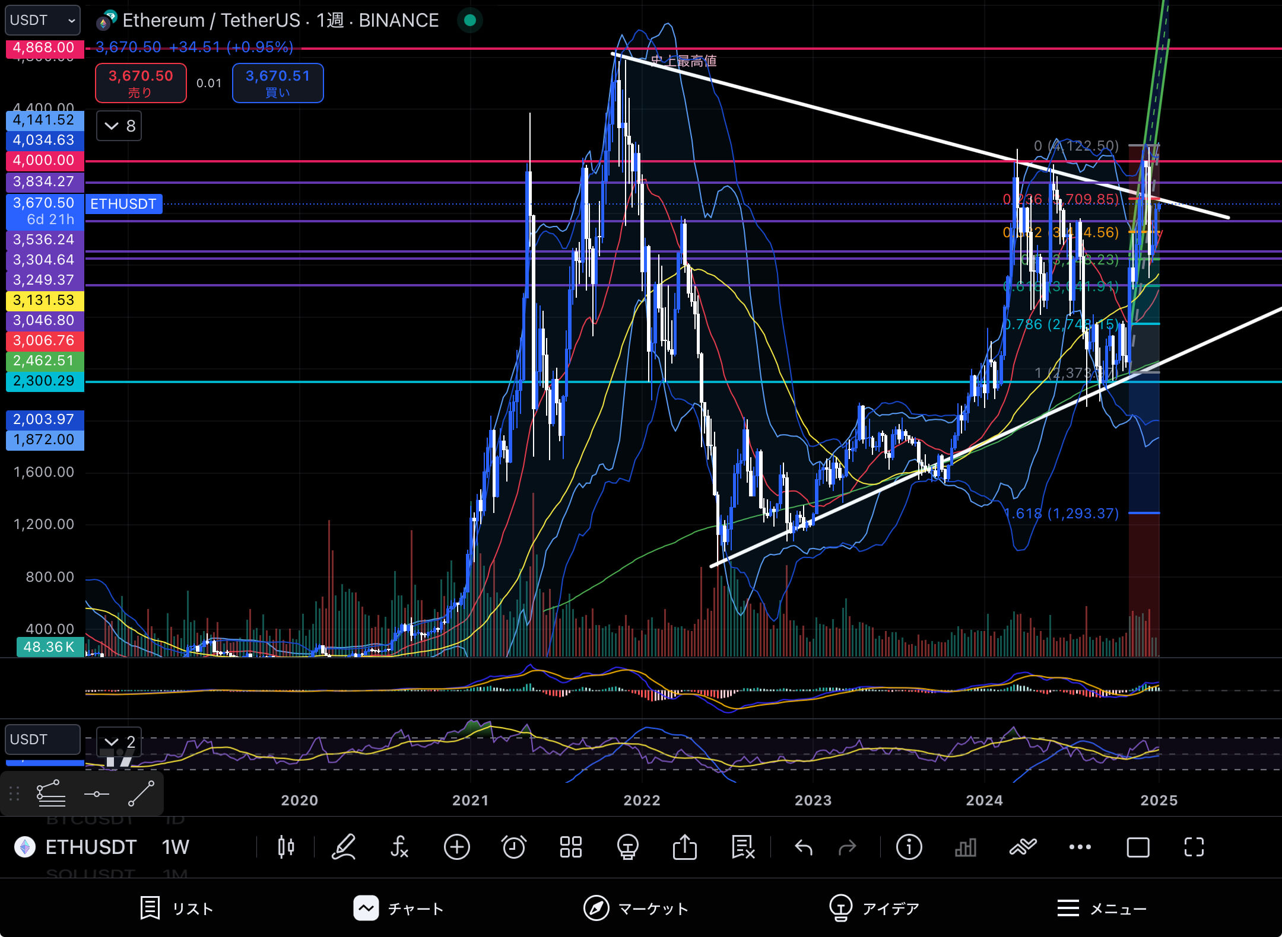
Task: Tap the 0.786 Fibonacci level label
Action: [1061, 324]
